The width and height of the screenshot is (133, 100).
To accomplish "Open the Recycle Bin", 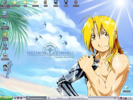I will (127, 89).
